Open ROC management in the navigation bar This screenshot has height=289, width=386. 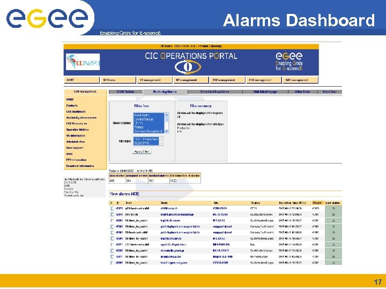tap(227, 80)
